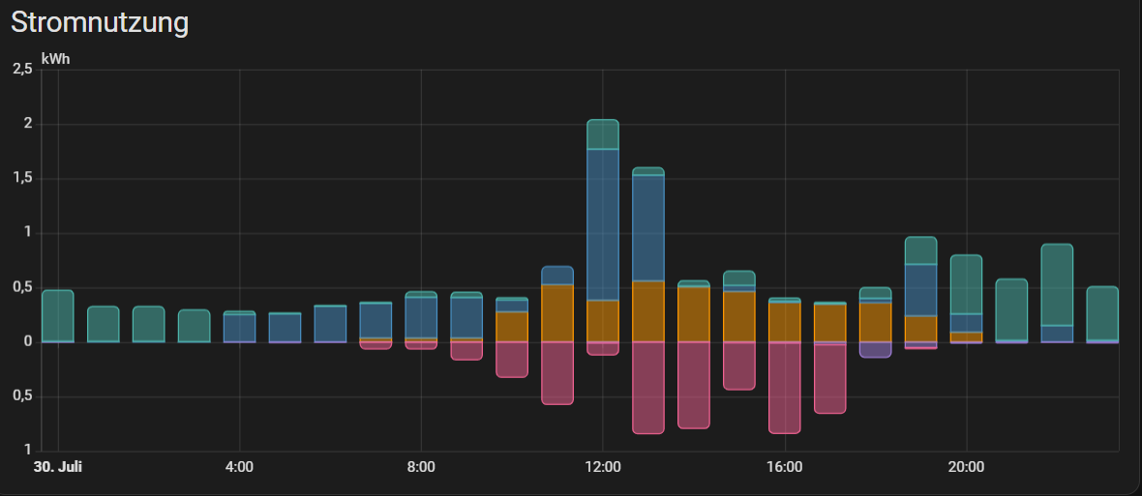Select the green segment of the 20:00 bar
Image resolution: width=1142 pixels, height=496 pixels.
click(x=967, y=284)
